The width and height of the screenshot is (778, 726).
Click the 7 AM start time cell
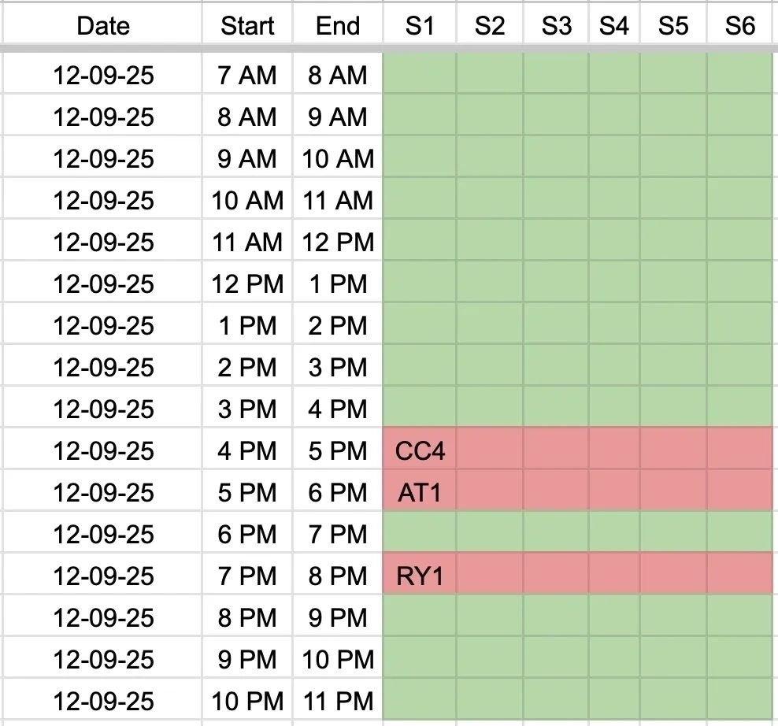tap(247, 76)
